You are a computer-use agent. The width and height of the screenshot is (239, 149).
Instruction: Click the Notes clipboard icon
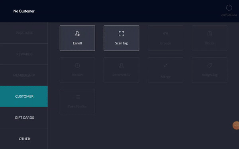pyautogui.click(x=210, y=34)
